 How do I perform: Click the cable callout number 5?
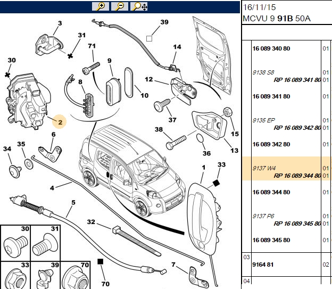[x=73, y=203]
